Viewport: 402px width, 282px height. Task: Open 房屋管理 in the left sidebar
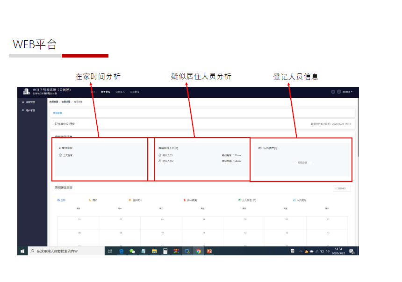[x=29, y=102]
